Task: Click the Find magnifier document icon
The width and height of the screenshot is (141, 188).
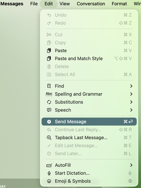Action: pyautogui.click(x=49, y=86)
